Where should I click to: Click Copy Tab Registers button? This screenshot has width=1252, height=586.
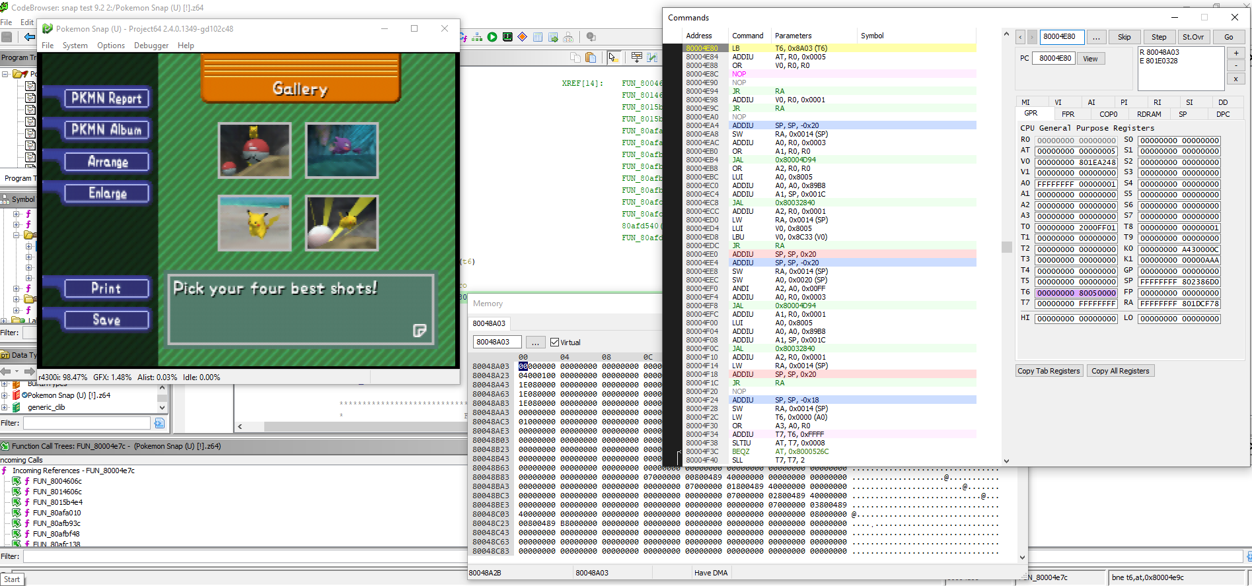(x=1049, y=371)
